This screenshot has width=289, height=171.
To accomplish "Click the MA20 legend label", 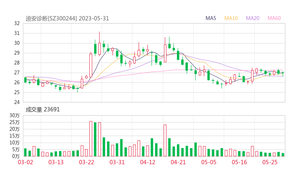I will (x=253, y=18).
